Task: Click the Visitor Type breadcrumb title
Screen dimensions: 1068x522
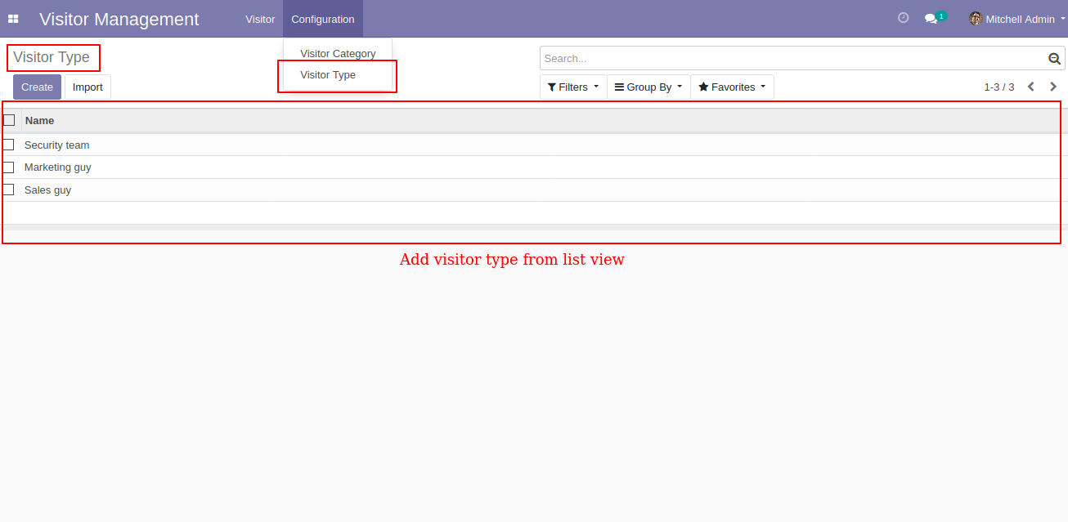Action: [52, 57]
